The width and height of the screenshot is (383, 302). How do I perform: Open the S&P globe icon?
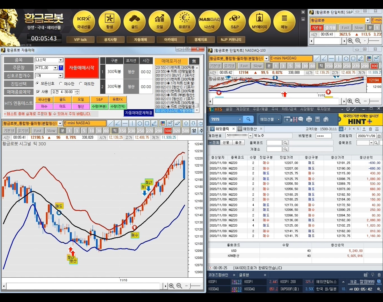(x=235, y=22)
